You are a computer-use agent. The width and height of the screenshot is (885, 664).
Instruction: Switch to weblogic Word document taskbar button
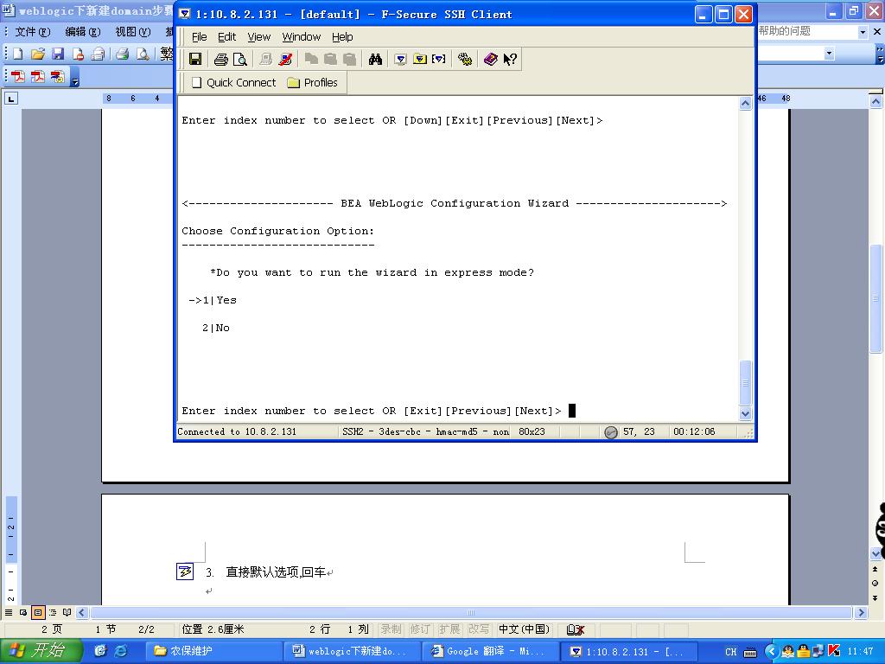click(x=353, y=651)
